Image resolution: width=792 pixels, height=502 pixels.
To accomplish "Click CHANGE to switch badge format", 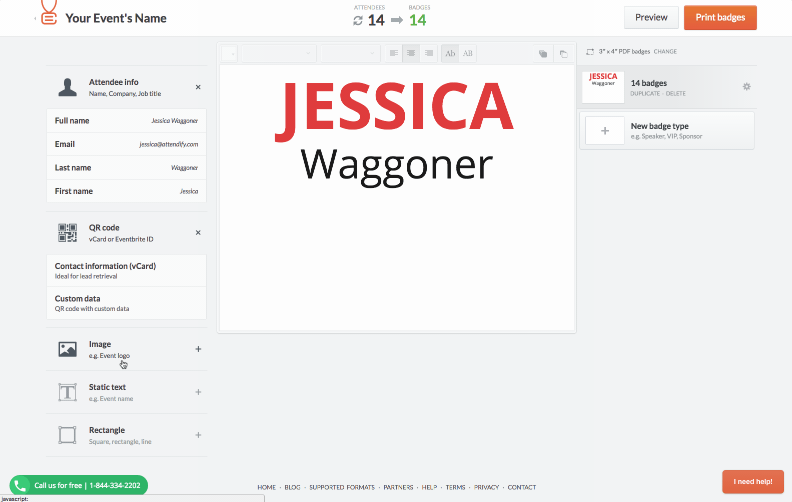I will point(665,51).
